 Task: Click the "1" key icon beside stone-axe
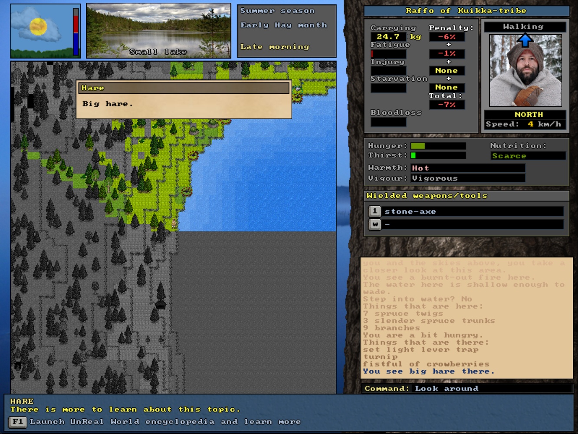tap(374, 211)
